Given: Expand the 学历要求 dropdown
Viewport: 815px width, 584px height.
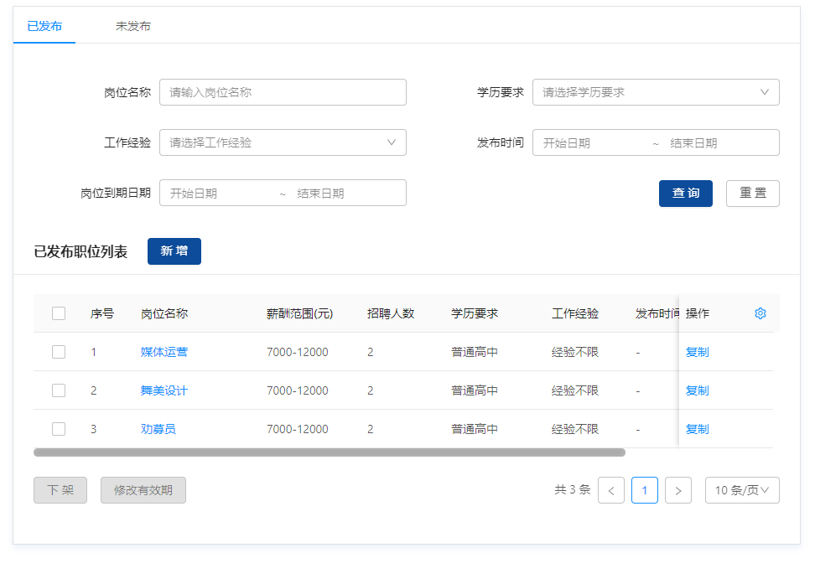Looking at the screenshot, I should click(x=656, y=92).
